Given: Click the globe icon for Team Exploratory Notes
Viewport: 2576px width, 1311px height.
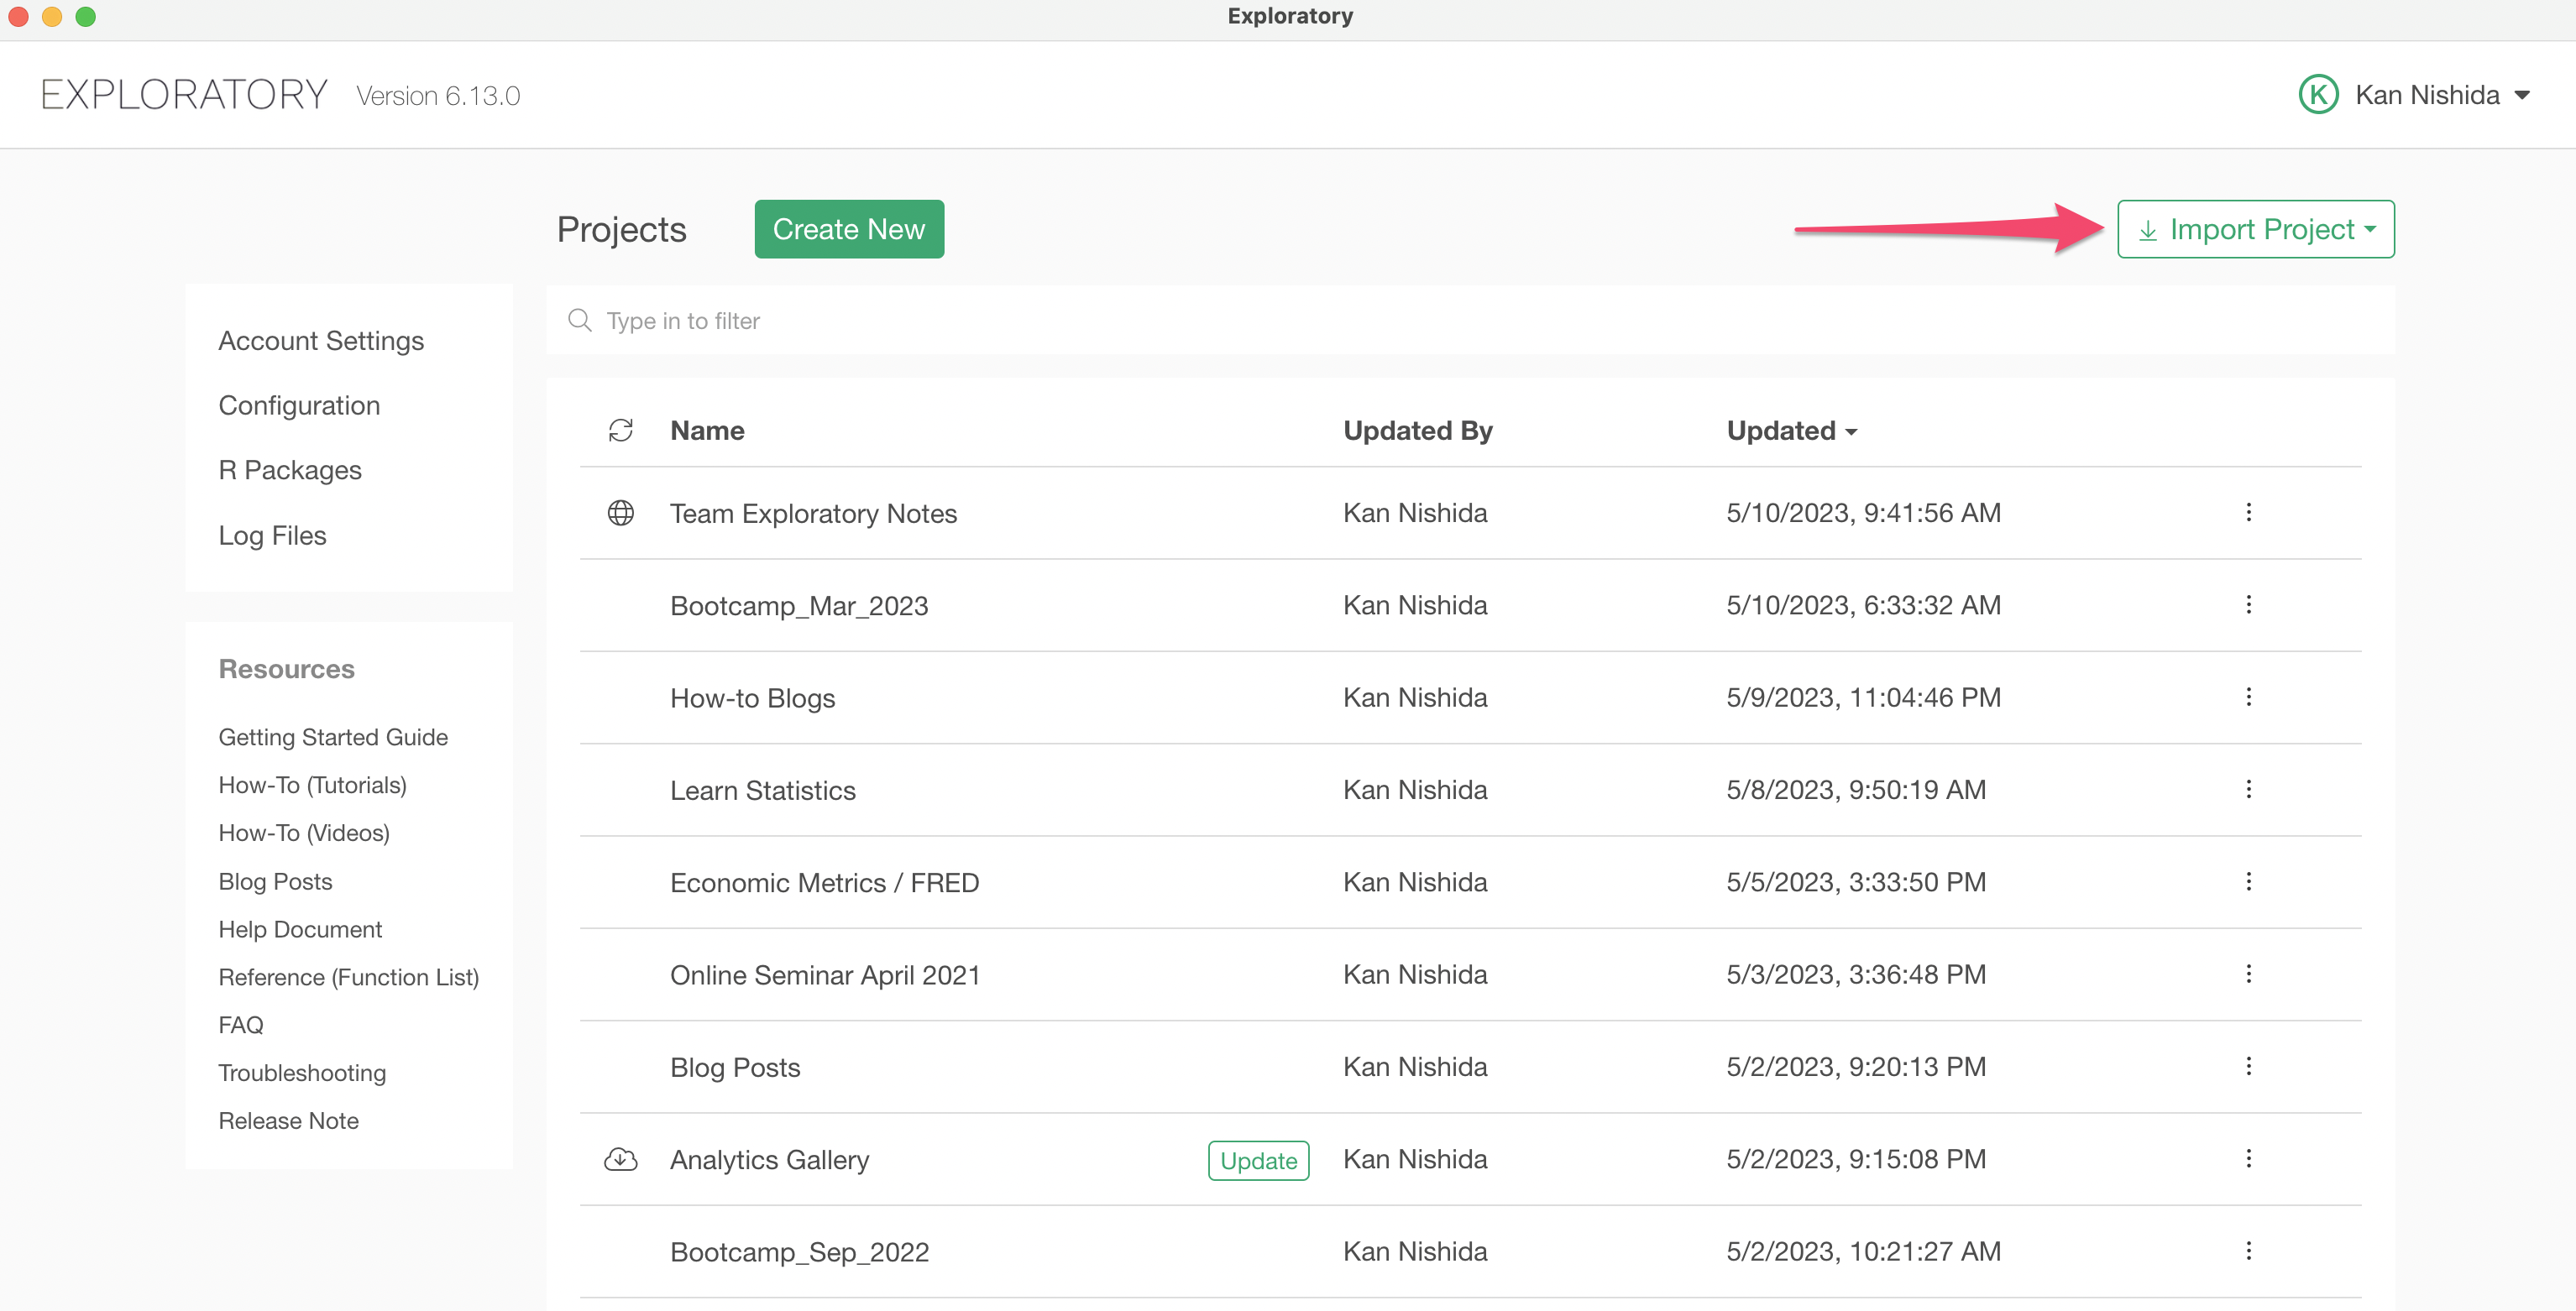Looking at the screenshot, I should (620, 513).
